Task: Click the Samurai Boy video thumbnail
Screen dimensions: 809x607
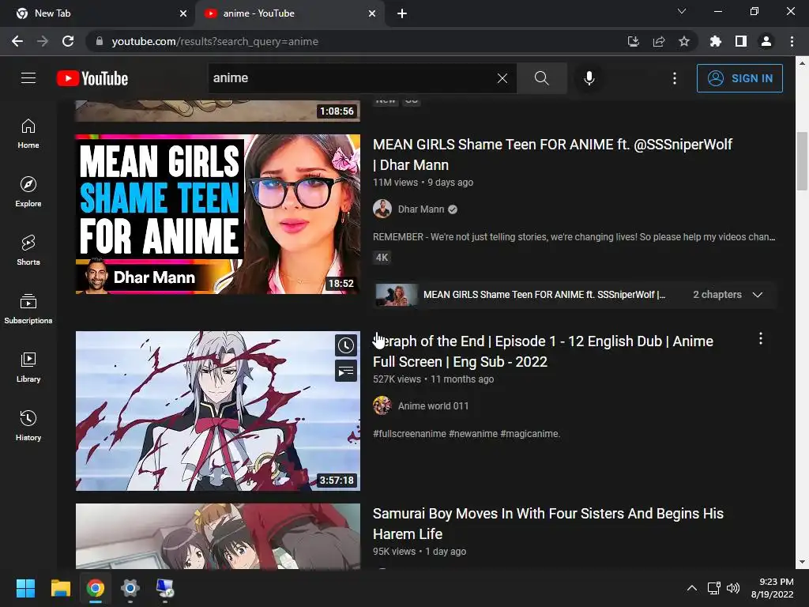Action: [218, 537]
